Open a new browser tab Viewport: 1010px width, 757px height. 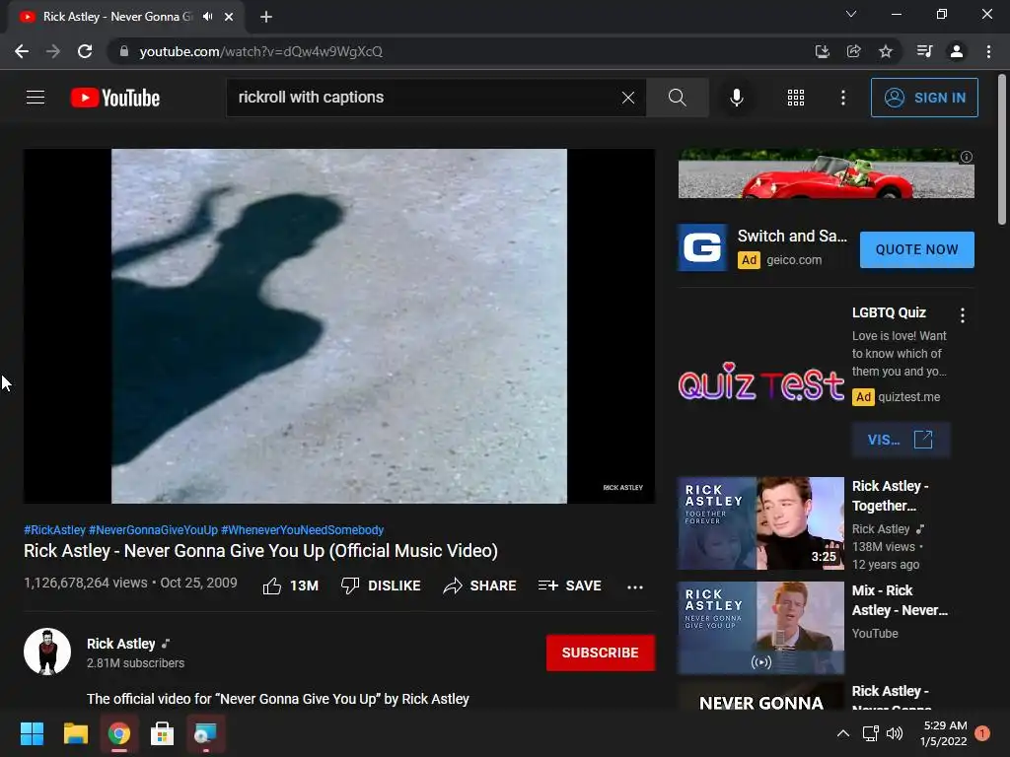tap(266, 17)
